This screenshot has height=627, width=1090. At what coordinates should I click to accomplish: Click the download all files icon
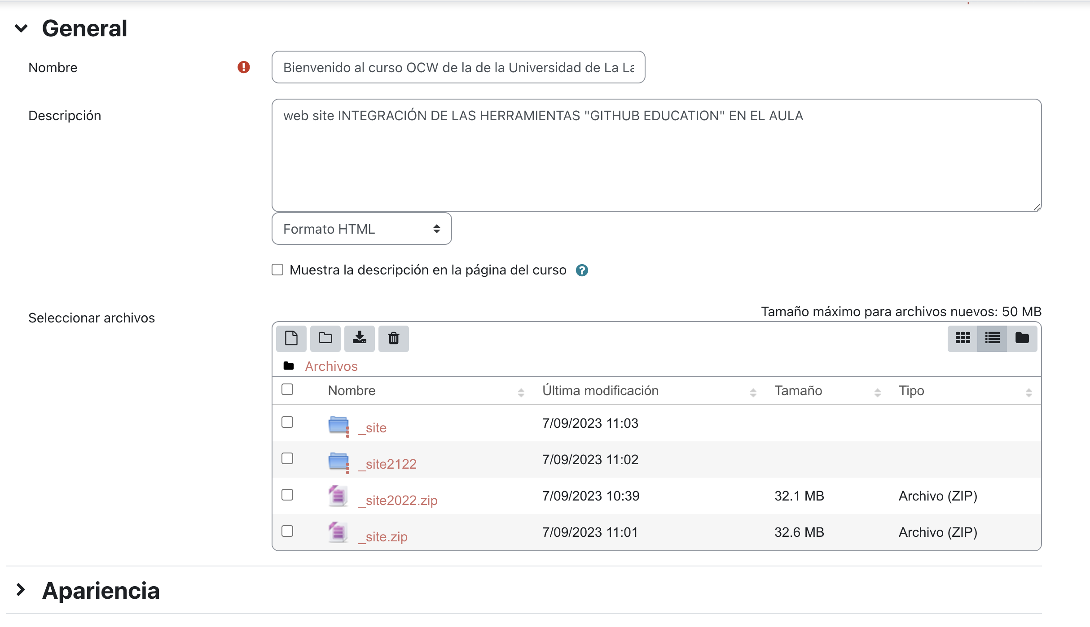pos(360,338)
